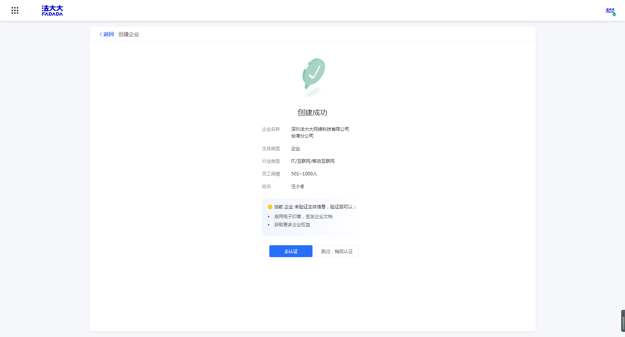
Task: Click the 行业类型 field label
Action: click(271, 161)
